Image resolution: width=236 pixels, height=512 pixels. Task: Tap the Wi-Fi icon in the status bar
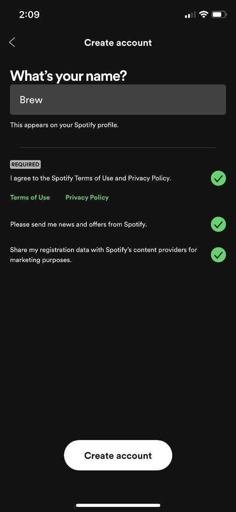[x=203, y=14]
